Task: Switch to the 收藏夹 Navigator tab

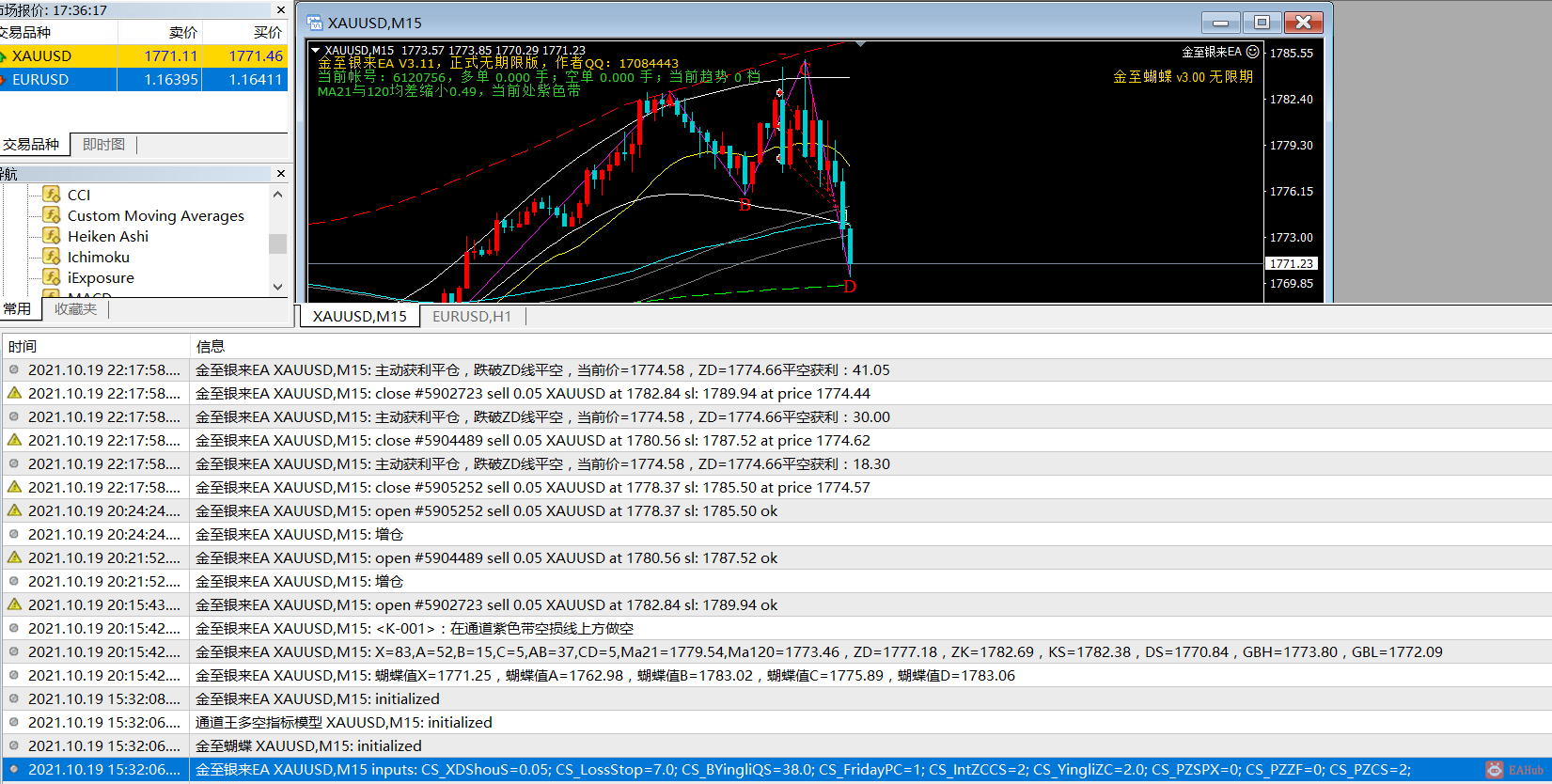Action: [x=75, y=309]
